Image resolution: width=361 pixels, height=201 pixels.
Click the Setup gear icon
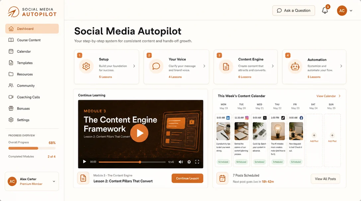tap(86, 66)
